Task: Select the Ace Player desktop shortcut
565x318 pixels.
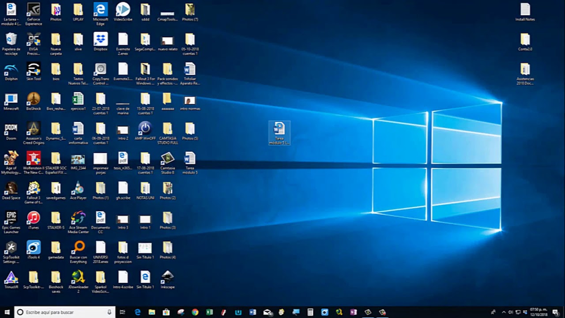Action: tap(78, 190)
